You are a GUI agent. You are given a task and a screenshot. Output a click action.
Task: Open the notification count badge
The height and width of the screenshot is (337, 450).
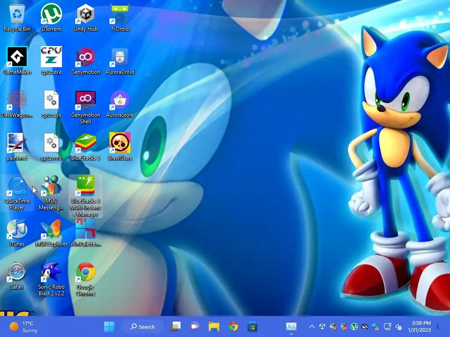(x=438, y=326)
